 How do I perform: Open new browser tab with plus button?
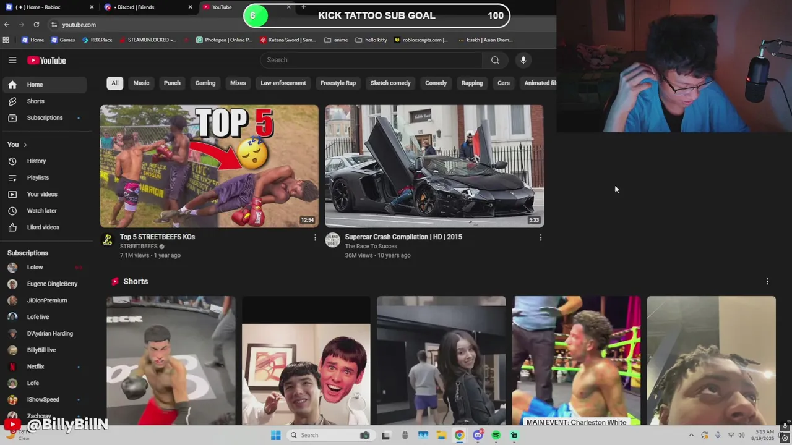tap(303, 7)
